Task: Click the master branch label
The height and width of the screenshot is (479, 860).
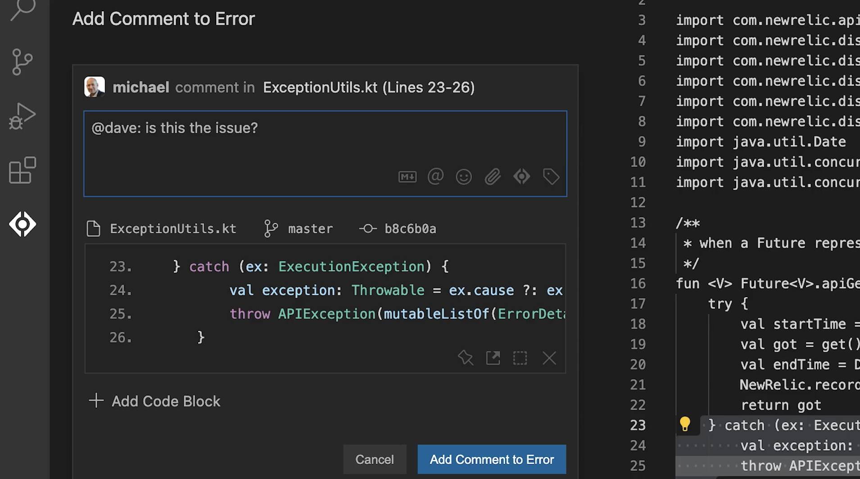Action: [x=310, y=229]
